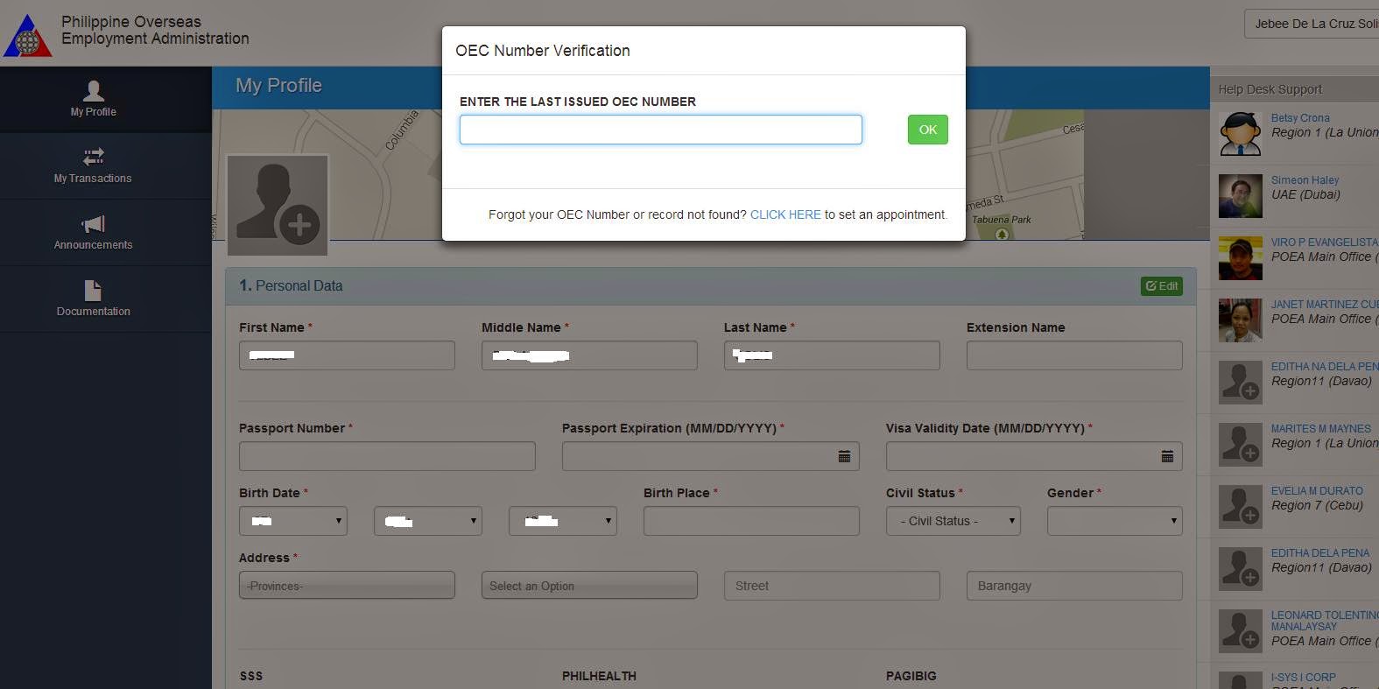Click the Street address field

coord(832,586)
